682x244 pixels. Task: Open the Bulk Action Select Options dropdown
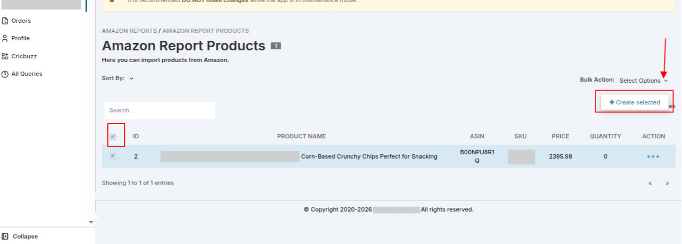tap(644, 81)
